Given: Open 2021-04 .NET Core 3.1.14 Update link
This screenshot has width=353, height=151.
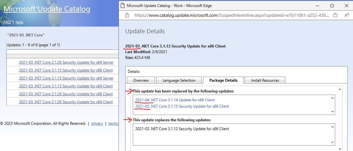Looking at the screenshot, I should pos(175,100).
